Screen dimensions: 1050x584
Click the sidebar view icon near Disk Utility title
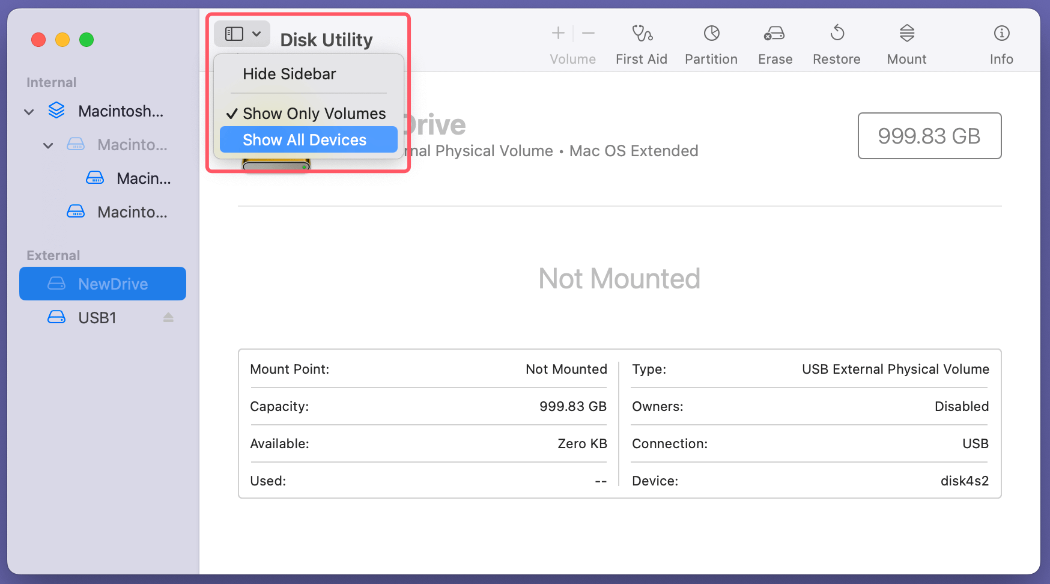234,34
